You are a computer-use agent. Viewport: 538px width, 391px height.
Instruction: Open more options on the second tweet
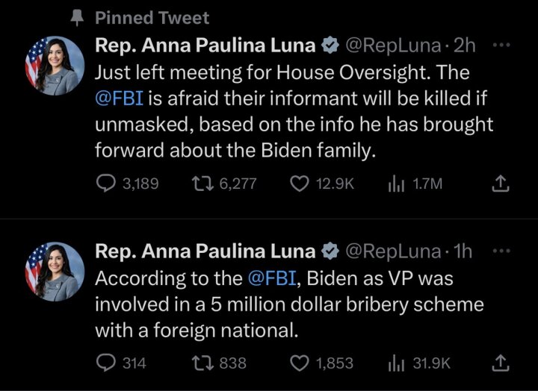[501, 251]
